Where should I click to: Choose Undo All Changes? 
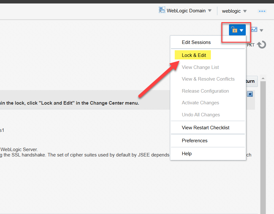pyautogui.click(x=201, y=115)
